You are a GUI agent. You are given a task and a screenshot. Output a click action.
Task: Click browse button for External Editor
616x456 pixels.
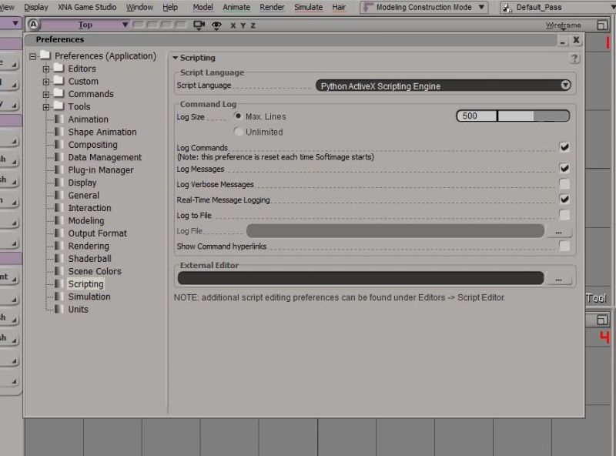coord(559,279)
